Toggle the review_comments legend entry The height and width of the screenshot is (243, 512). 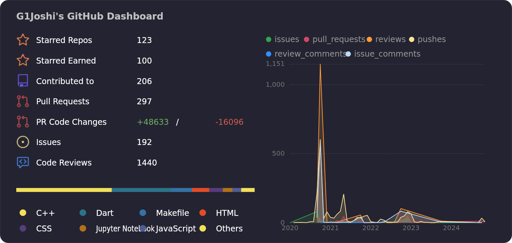306,54
